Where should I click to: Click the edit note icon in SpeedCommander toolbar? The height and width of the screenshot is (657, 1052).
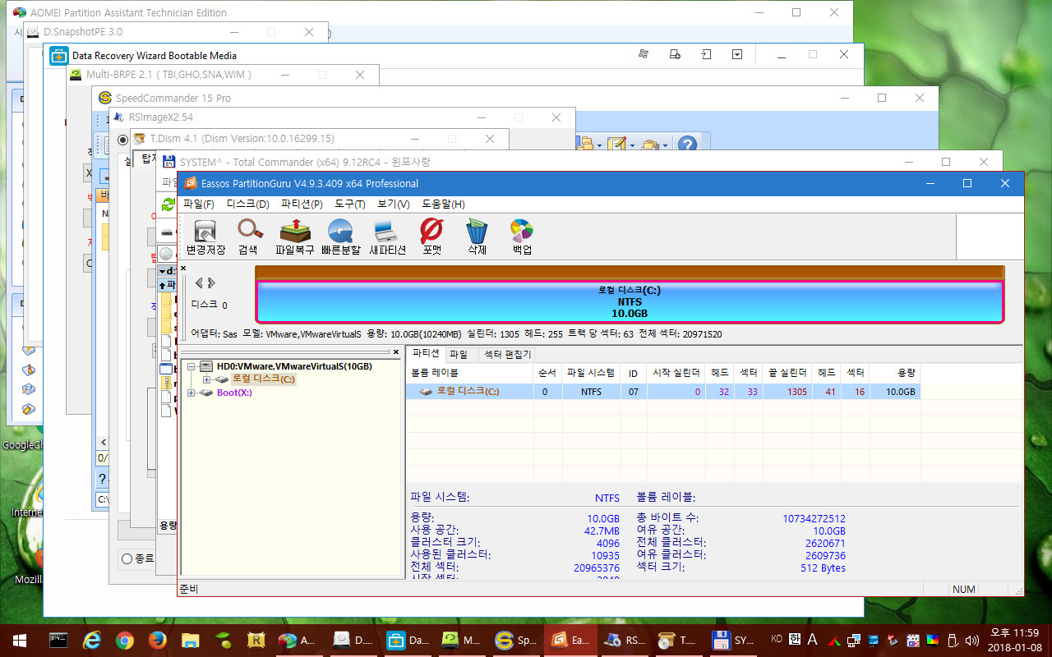[618, 145]
